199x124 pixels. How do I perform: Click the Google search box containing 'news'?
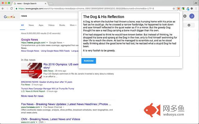[47, 15]
